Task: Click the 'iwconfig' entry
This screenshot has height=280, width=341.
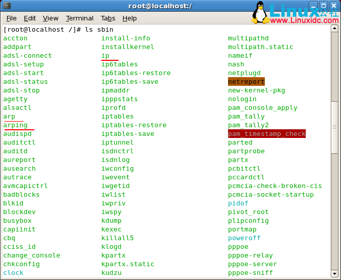Action: click(118, 169)
